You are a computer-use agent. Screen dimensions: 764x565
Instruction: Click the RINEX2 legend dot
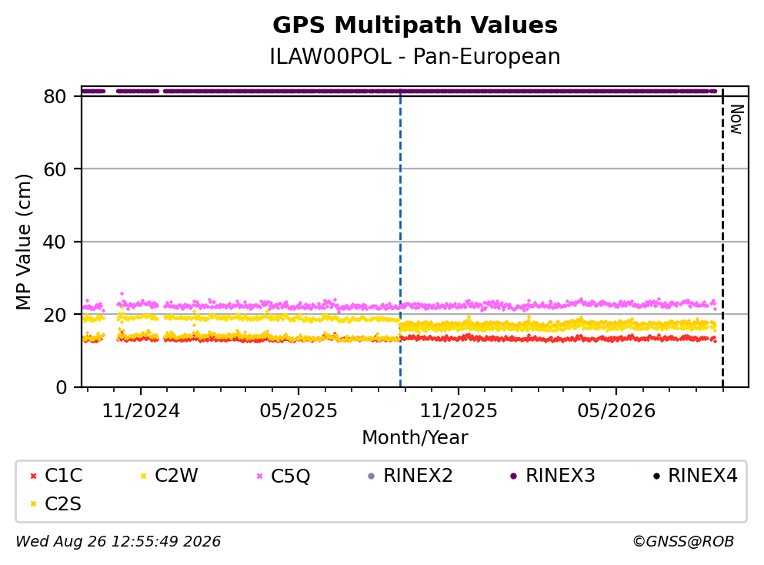pyautogui.click(x=372, y=476)
